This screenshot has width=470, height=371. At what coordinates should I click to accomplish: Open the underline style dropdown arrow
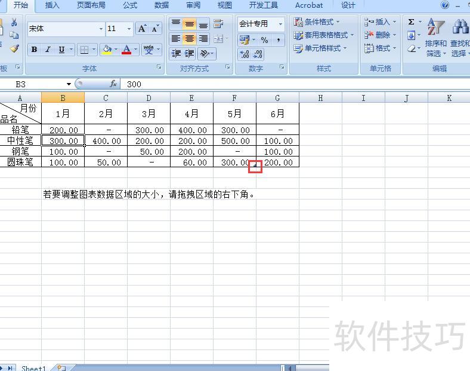pos(71,50)
